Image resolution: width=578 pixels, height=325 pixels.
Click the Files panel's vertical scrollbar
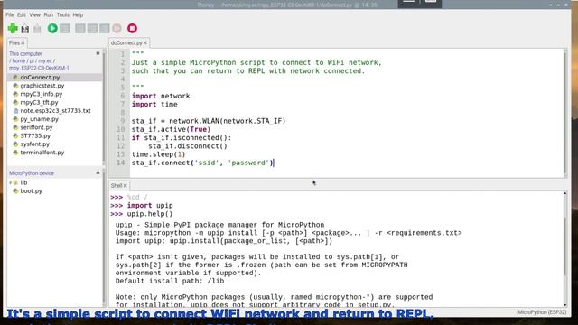(104, 107)
